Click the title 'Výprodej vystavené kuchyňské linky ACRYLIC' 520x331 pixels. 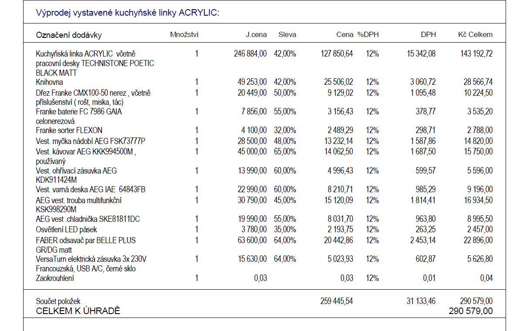tap(127, 13)
